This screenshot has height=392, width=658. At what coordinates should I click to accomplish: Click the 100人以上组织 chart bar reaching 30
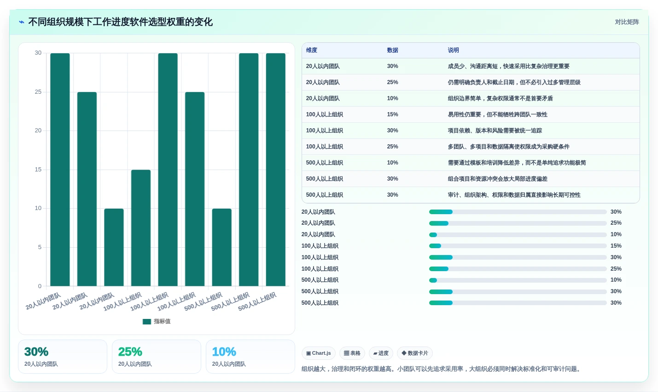pos(168,170)
